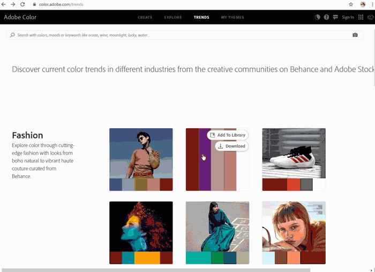Image resolution: width=375 pixels, height=272 pixels.
Task: Open the Chrome three-dot menu
Action: pos(371,4)
